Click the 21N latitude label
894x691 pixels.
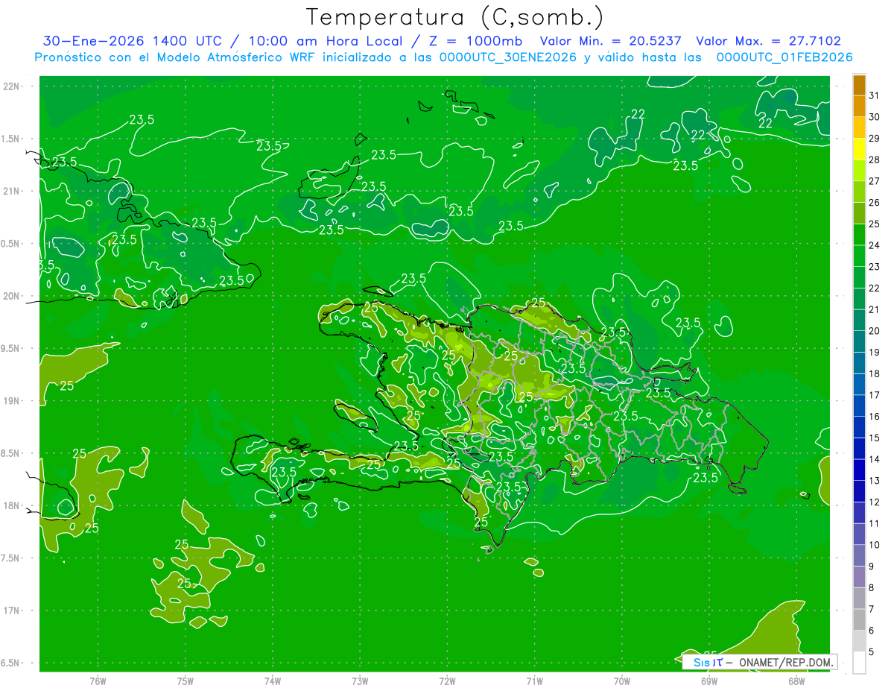10,192
